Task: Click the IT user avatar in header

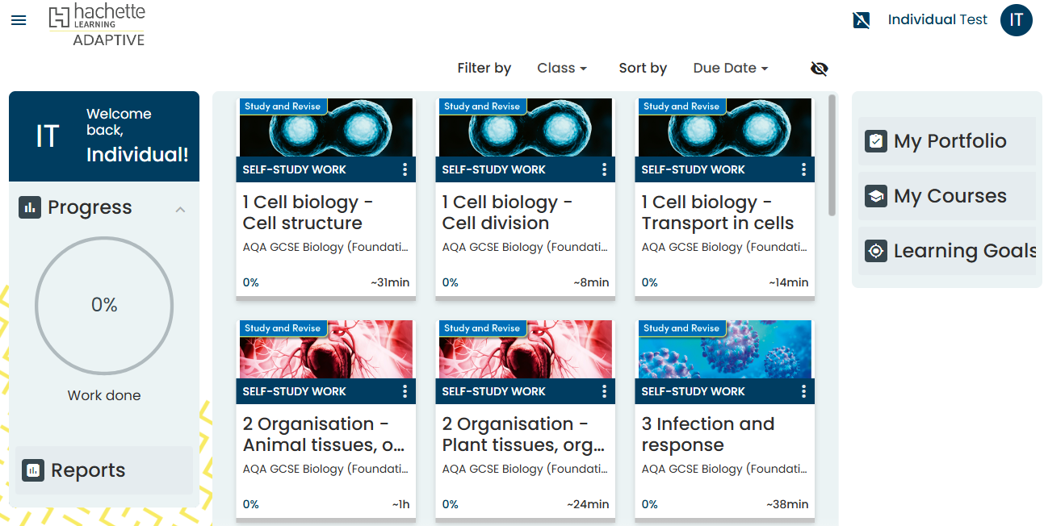Action: pyautogui.click(x=1016, y=20)
